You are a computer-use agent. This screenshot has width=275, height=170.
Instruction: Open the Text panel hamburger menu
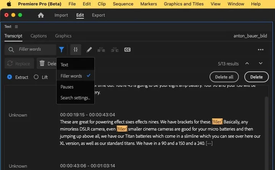16,27
